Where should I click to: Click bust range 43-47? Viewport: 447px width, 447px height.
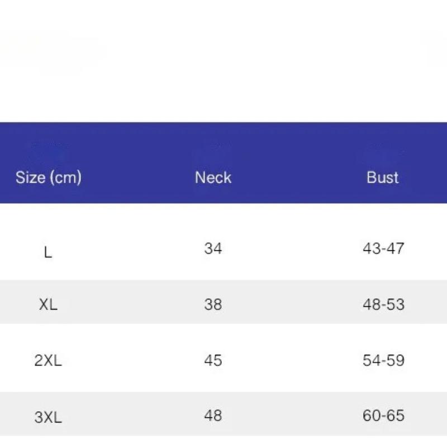tap(383, 248)
